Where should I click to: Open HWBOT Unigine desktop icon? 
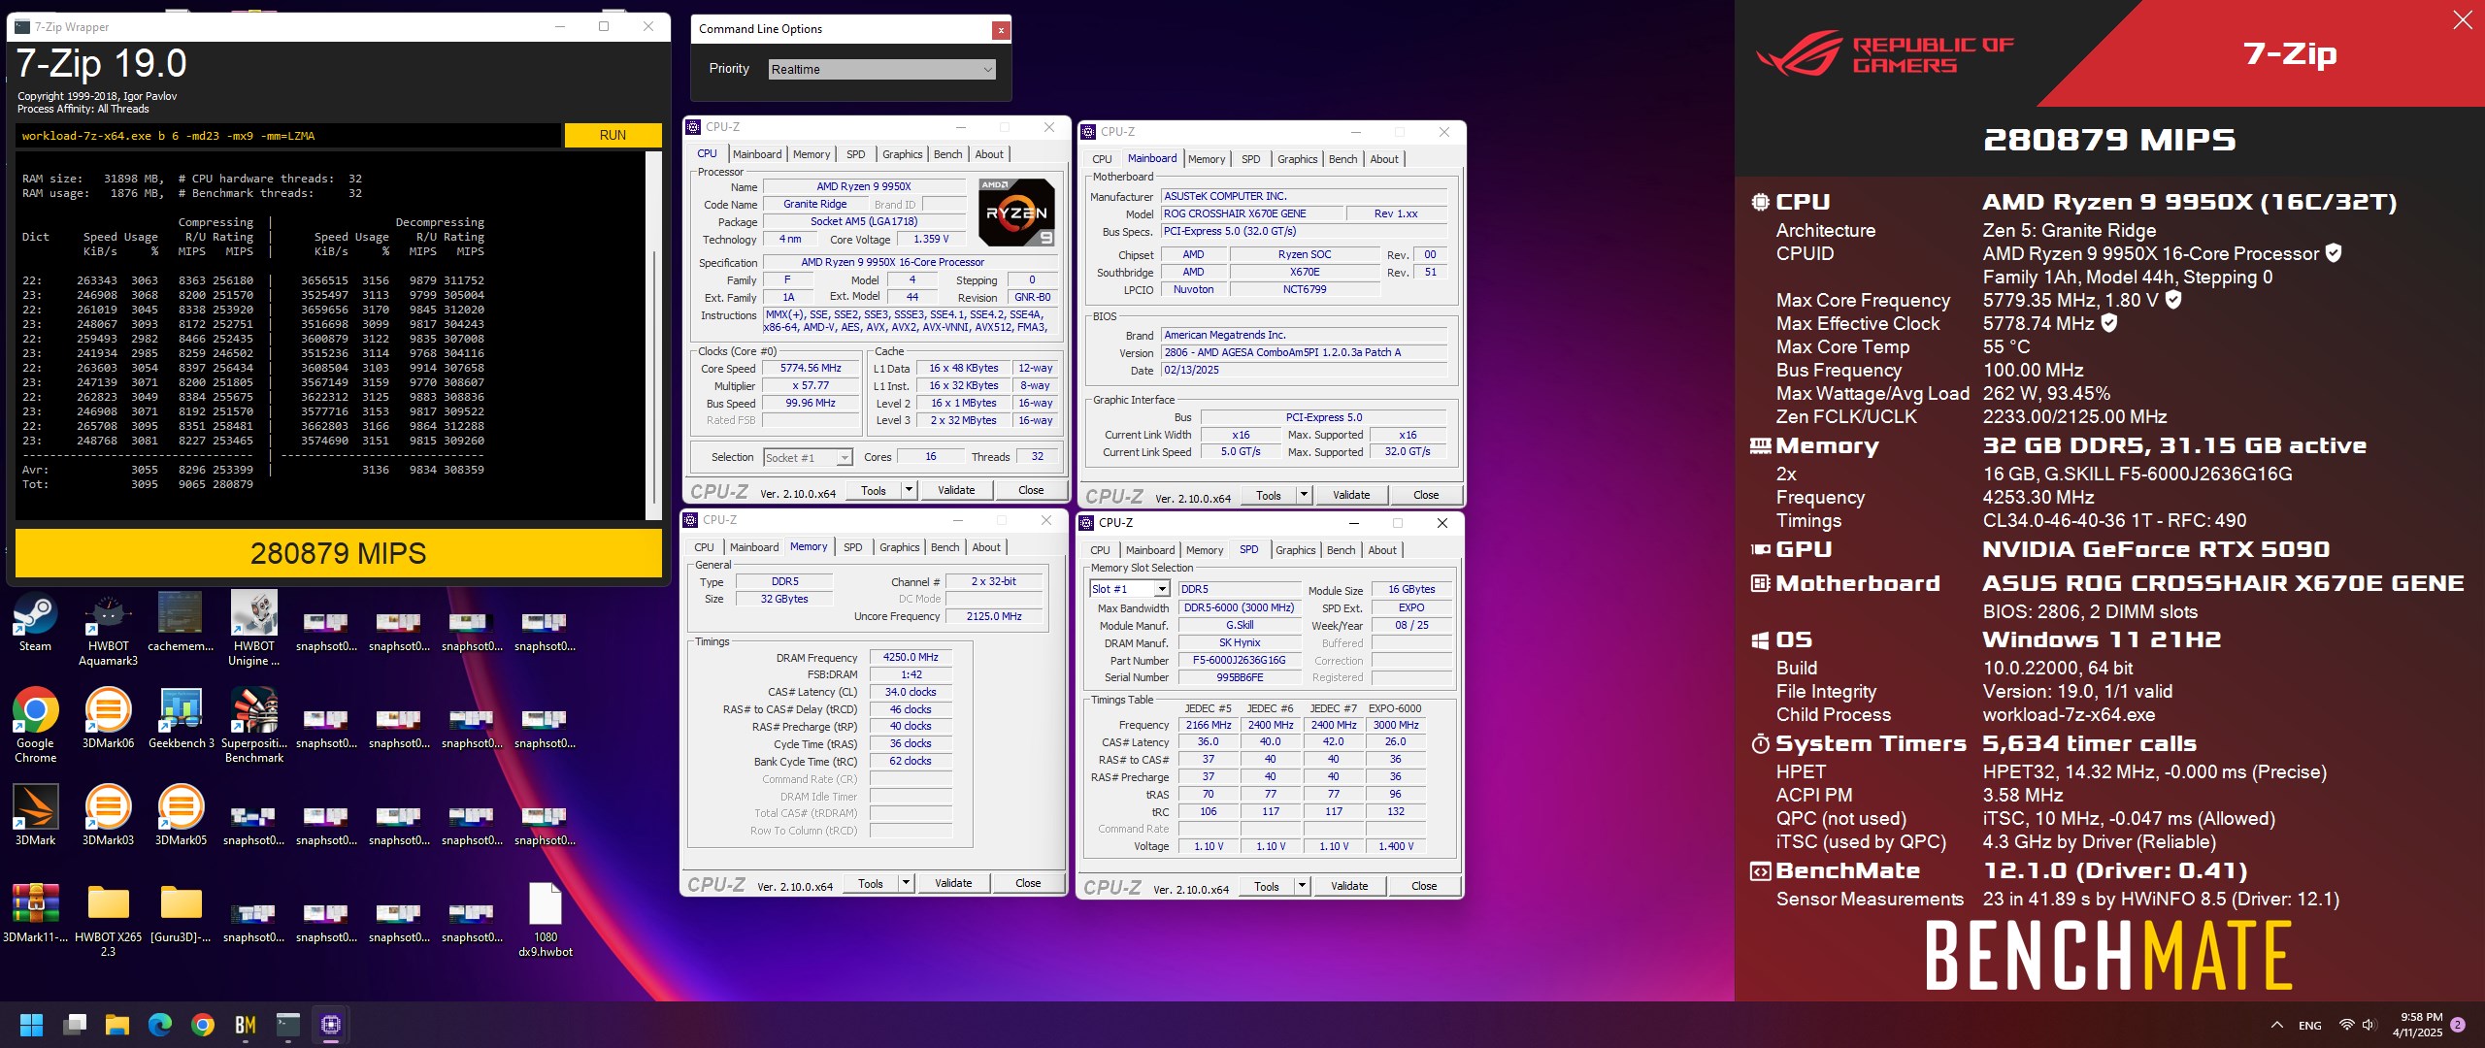[253, 629]
